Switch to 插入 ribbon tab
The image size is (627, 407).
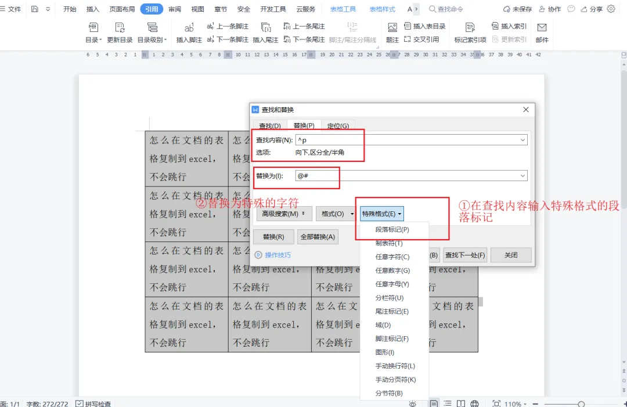click(x=92, y=9)
